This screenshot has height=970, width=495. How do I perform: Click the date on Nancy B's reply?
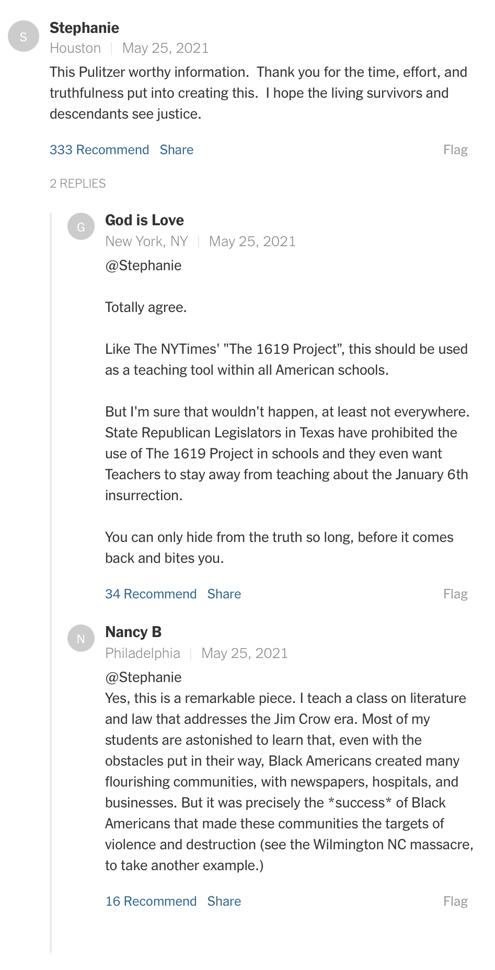pos(245,653)
